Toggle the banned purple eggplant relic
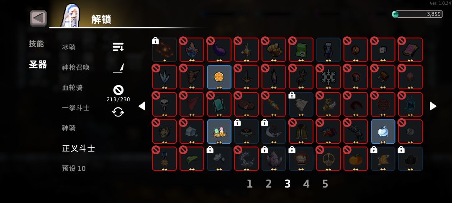 point(219,50)
